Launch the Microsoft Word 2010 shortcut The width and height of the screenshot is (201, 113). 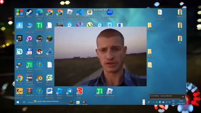pyautogui.click(x=50, y=93)
